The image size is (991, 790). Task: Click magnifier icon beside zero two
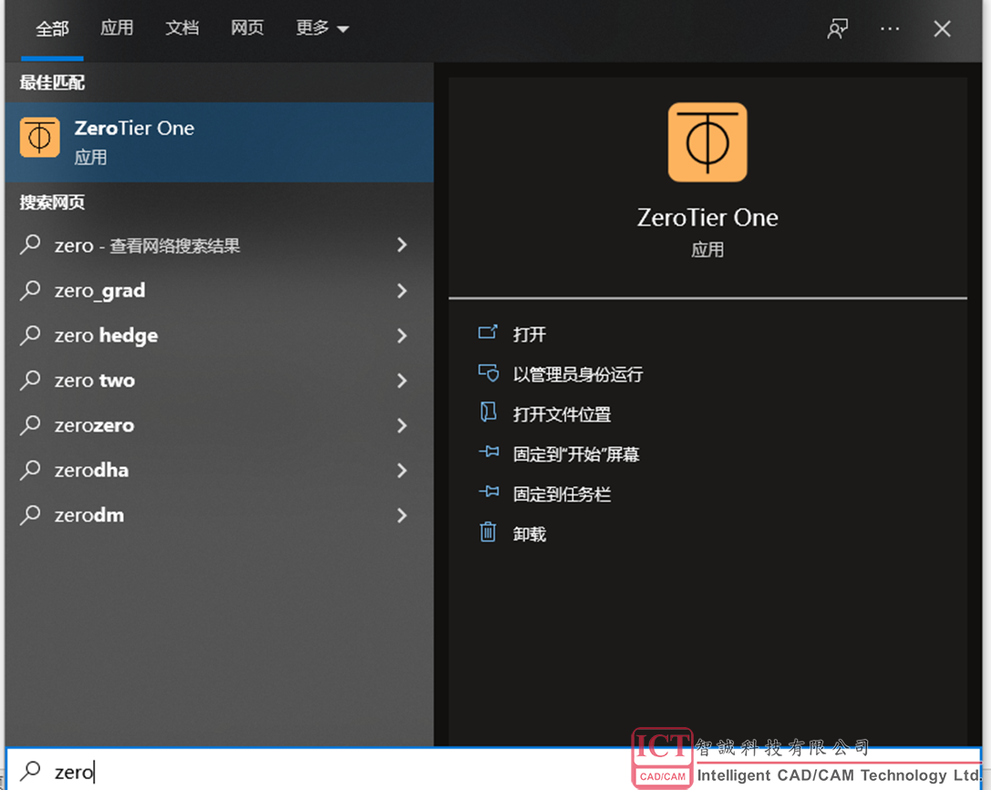[x=30, y=380]
